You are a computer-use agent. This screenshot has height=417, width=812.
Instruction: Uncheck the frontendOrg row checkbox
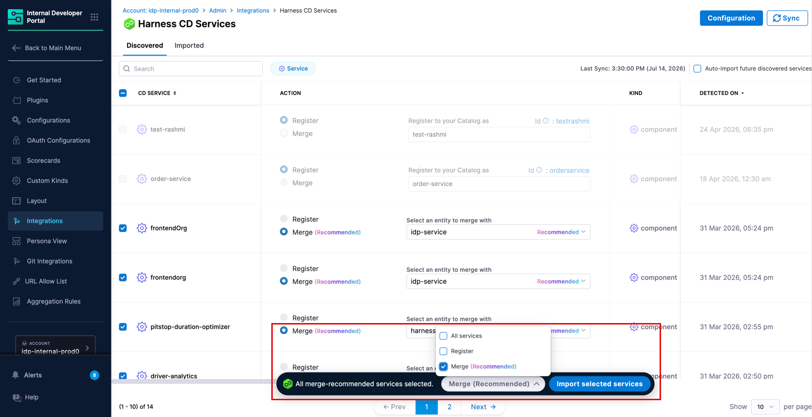[123, 228]
